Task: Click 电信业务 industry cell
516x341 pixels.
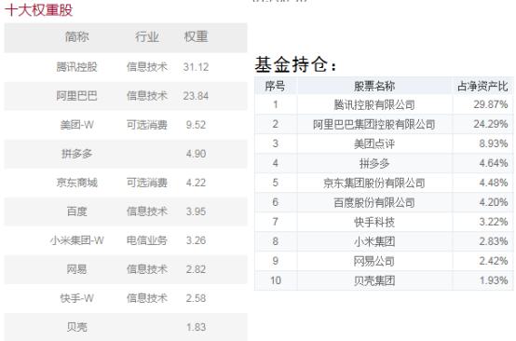Action: coord(147,240)
